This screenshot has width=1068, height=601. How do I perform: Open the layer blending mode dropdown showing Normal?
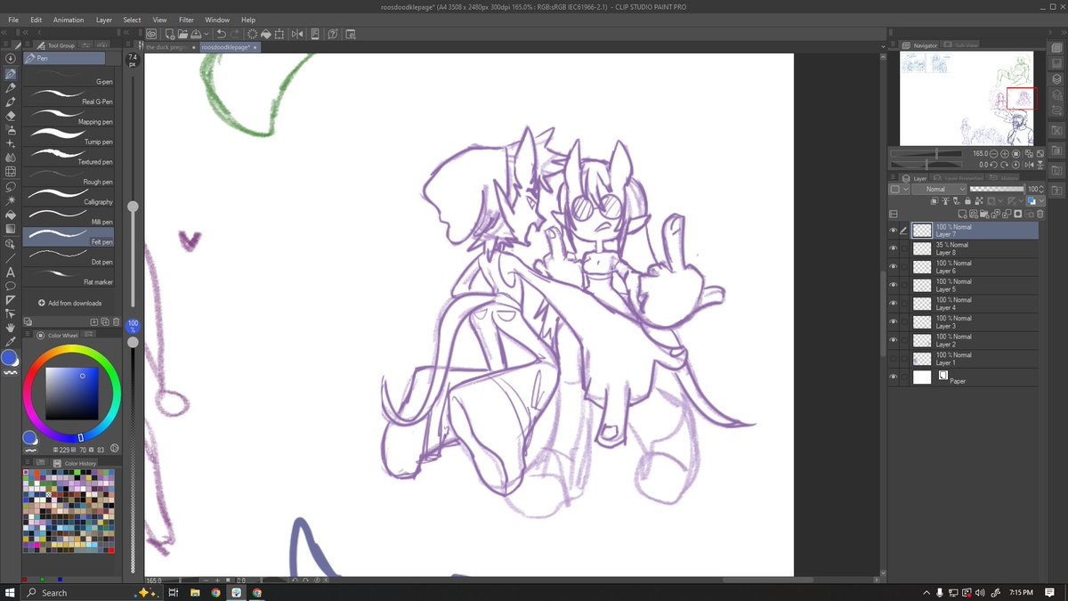[x=940, y=189]
